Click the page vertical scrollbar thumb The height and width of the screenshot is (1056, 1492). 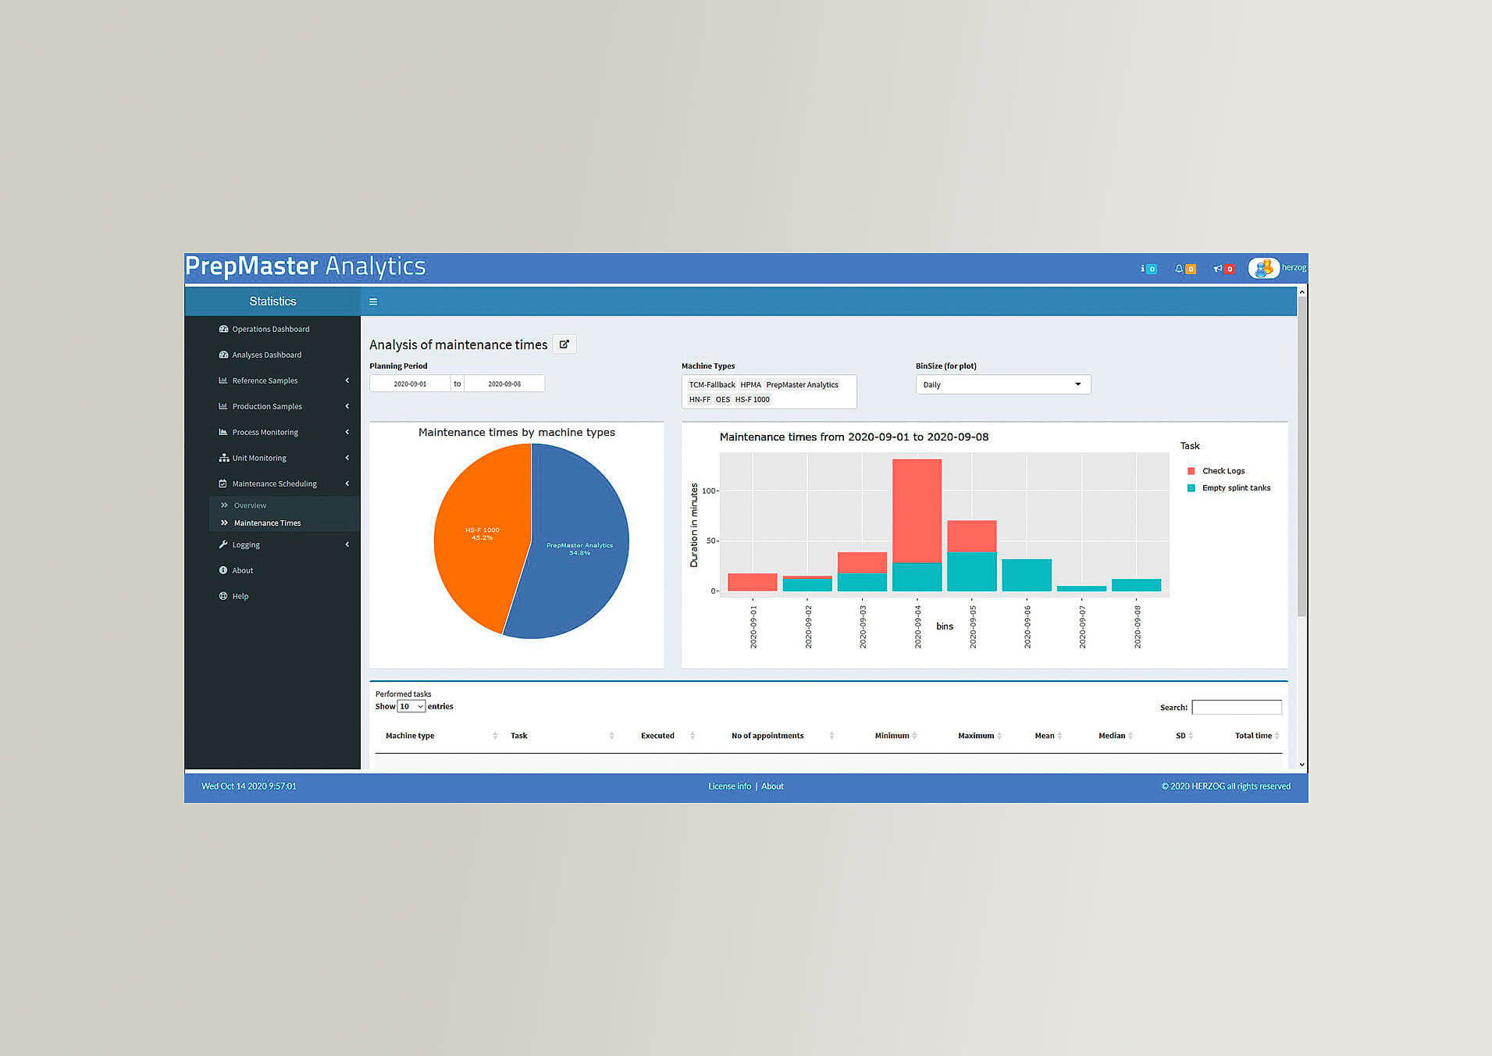(1301, 457)
